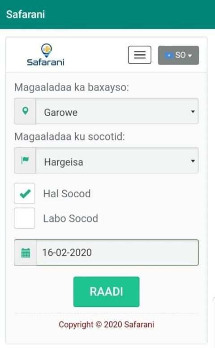Click the Safarani title in top bar
Viewport: 215px width, 348px height.
26,14
